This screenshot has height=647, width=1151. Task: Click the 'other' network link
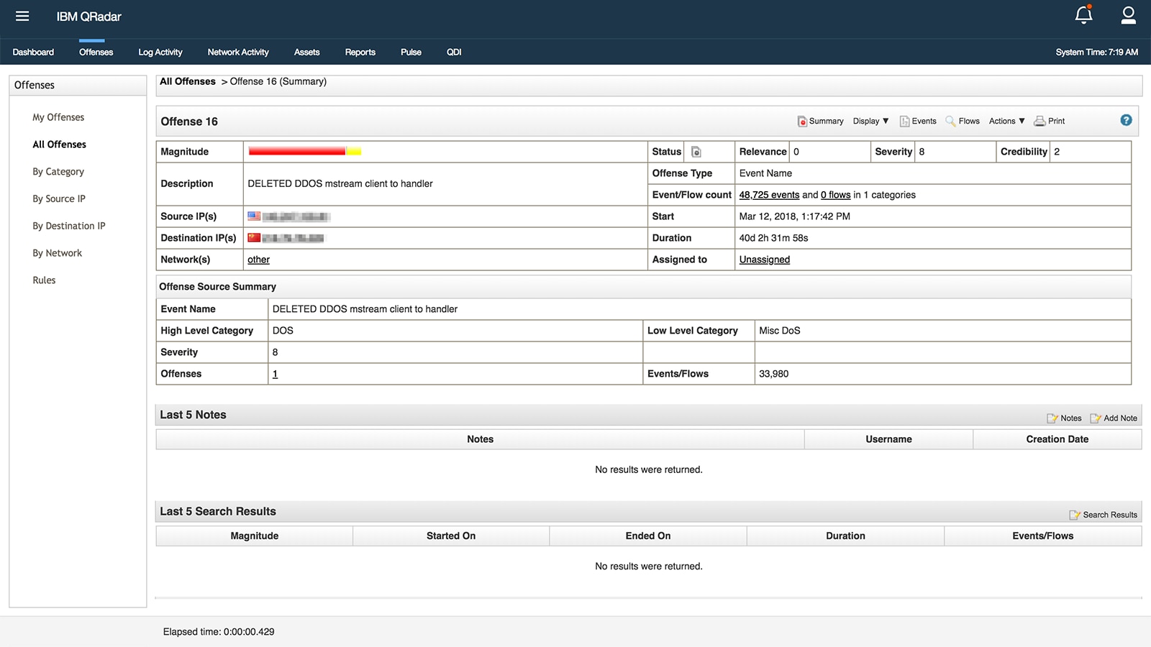tap(258, 260)
